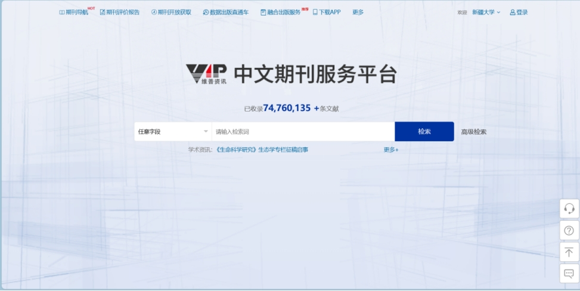The width and height of the screenshot is (580, 291).
Task: Click the edit-report icon beside 期刊评价报告
Action: point(103,12)
